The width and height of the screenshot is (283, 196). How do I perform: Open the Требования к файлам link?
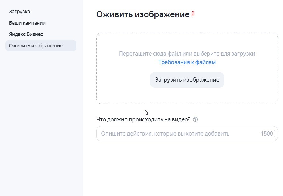(x=187, y=62)
